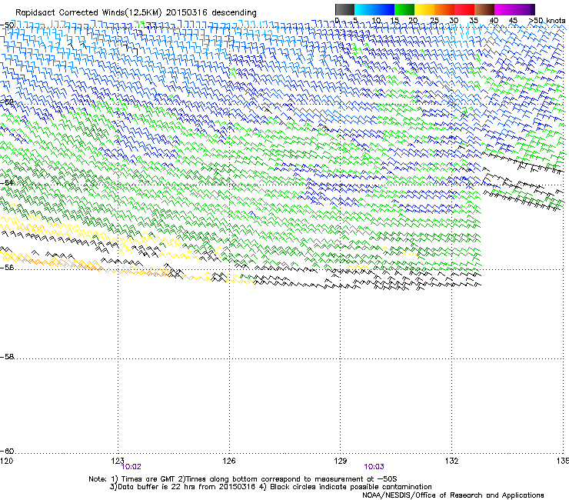Click the -60 latitude axis label
The height and width of the screenshot is (500, 569).
(x=7, y=451)
